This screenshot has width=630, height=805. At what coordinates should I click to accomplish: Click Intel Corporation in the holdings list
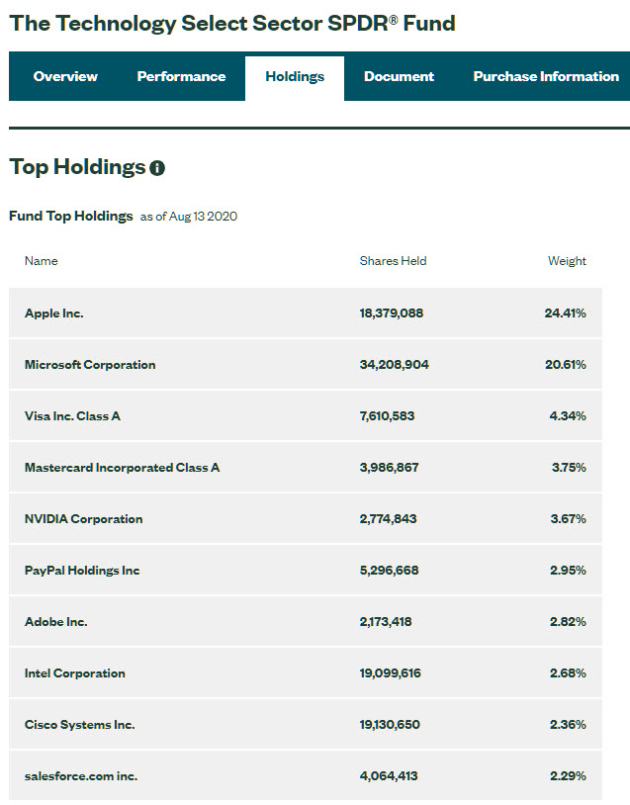coord(75,673)
